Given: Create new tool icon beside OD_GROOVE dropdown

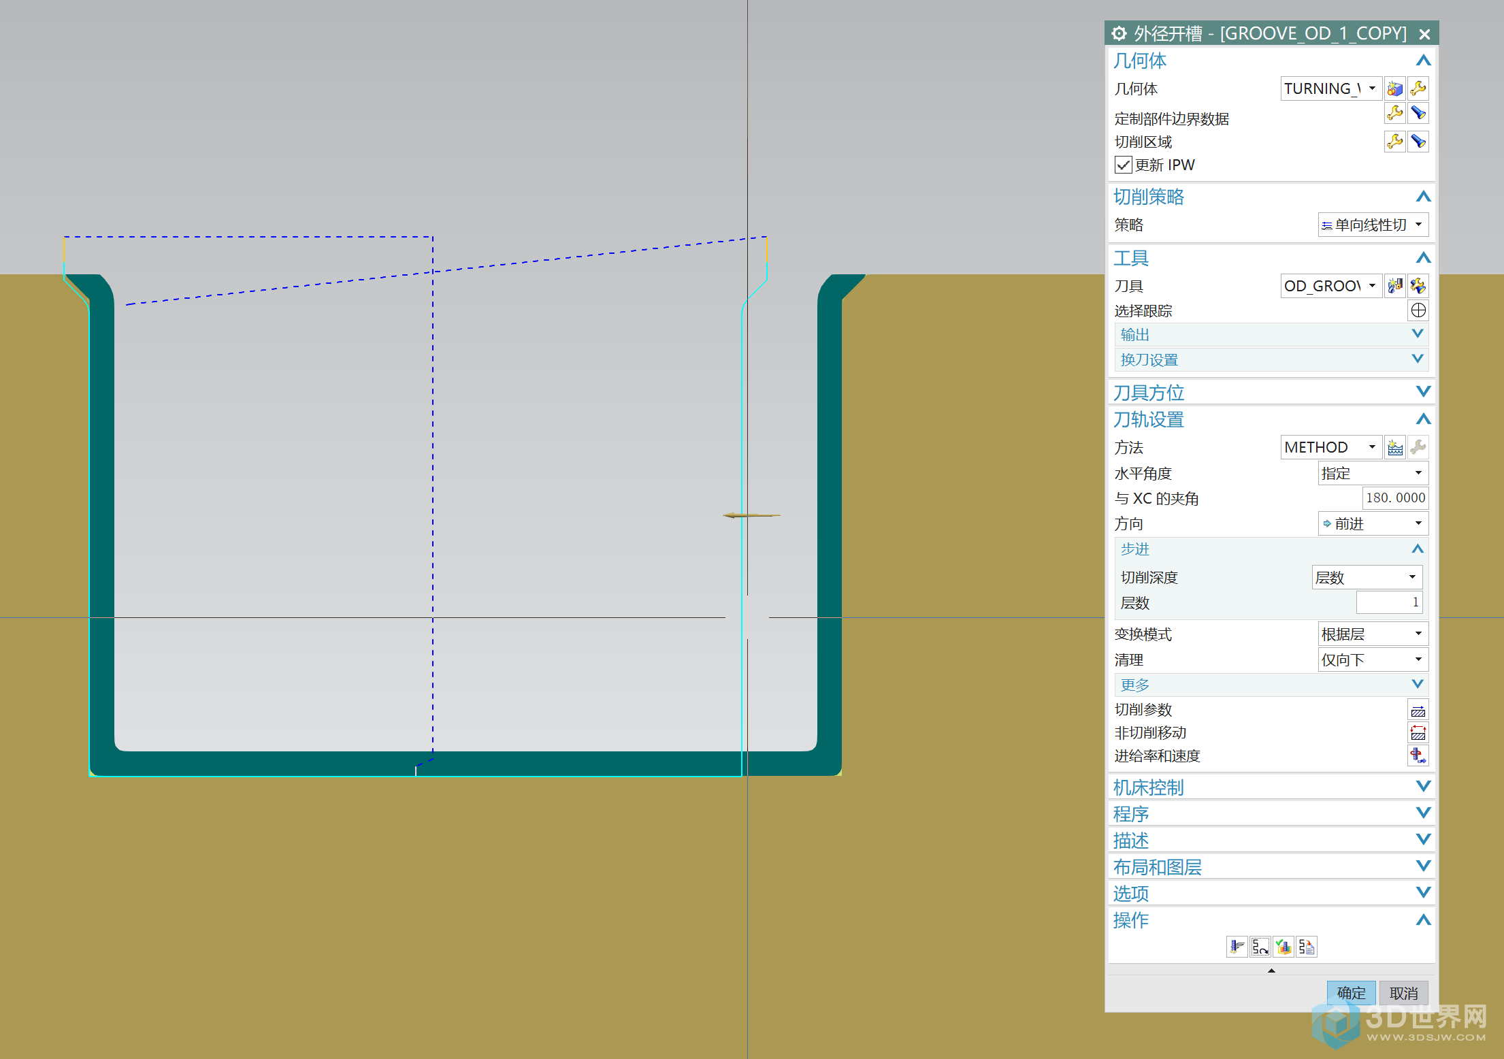Looking at the screenshot, I should coord(1395,286).
